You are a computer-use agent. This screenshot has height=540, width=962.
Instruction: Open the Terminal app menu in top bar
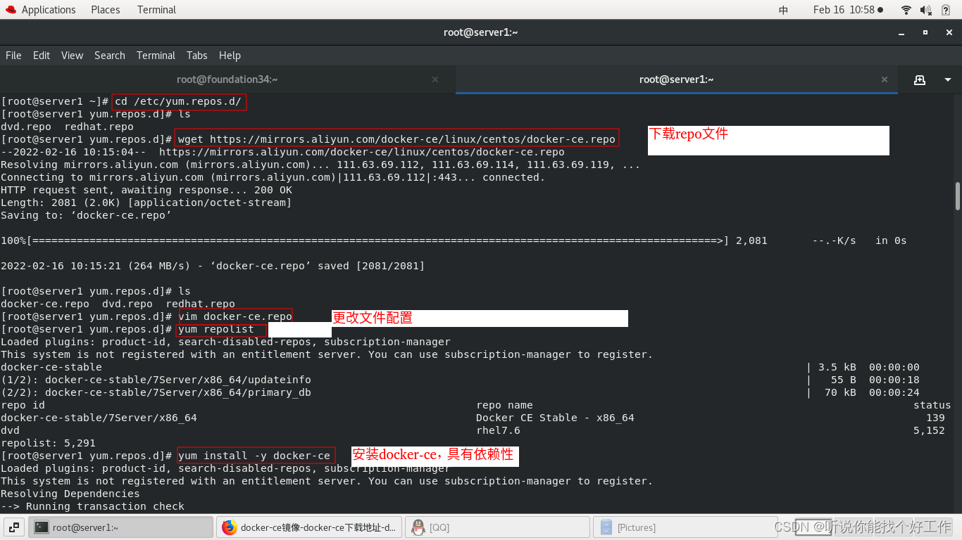156,10
